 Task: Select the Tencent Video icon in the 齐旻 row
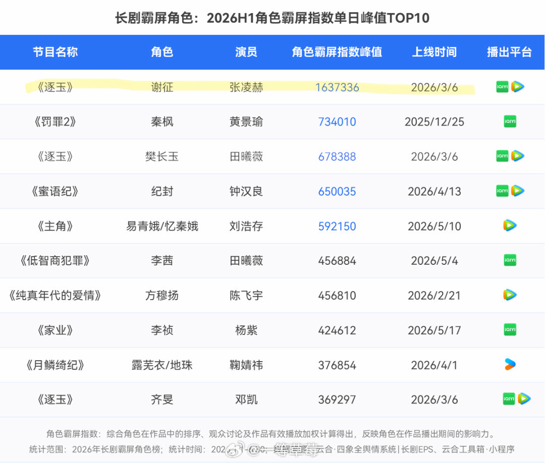coord(524,399)
